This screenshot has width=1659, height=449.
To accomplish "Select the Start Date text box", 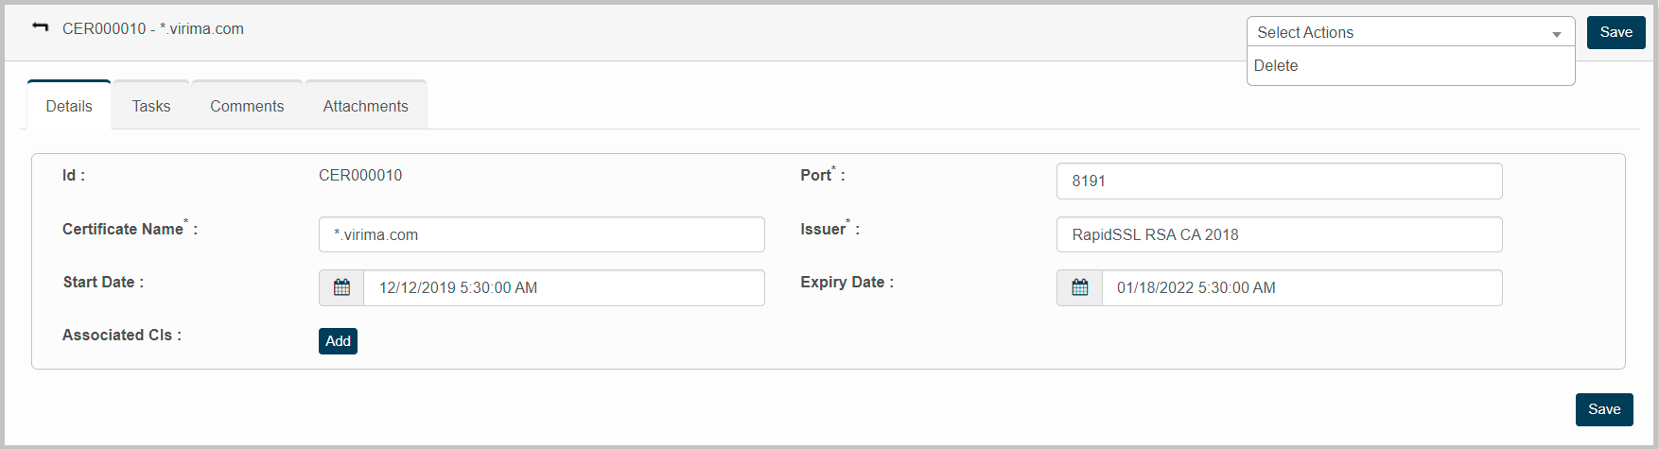I will 564,287.
